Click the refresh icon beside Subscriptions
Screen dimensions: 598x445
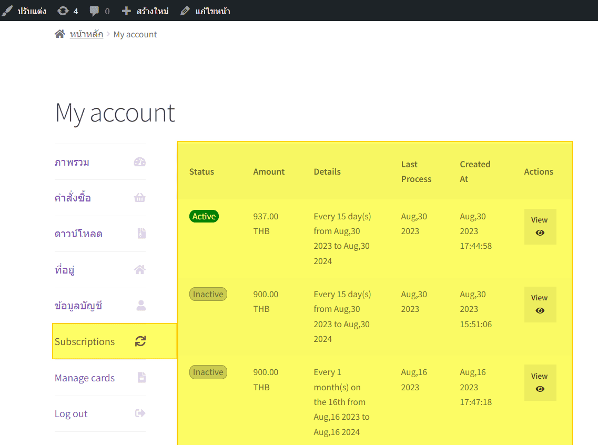pyautogui.click(x=140, y=341)
